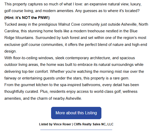153x133 pixels.
Task: Click the line starting From the gourmet kitchen
Action: (72, 85)
